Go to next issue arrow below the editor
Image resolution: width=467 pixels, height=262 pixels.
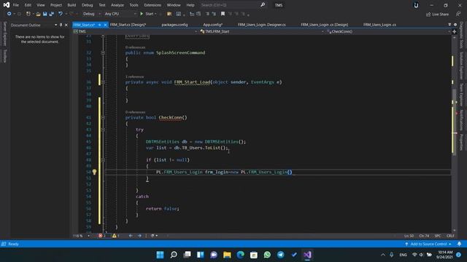139,236
